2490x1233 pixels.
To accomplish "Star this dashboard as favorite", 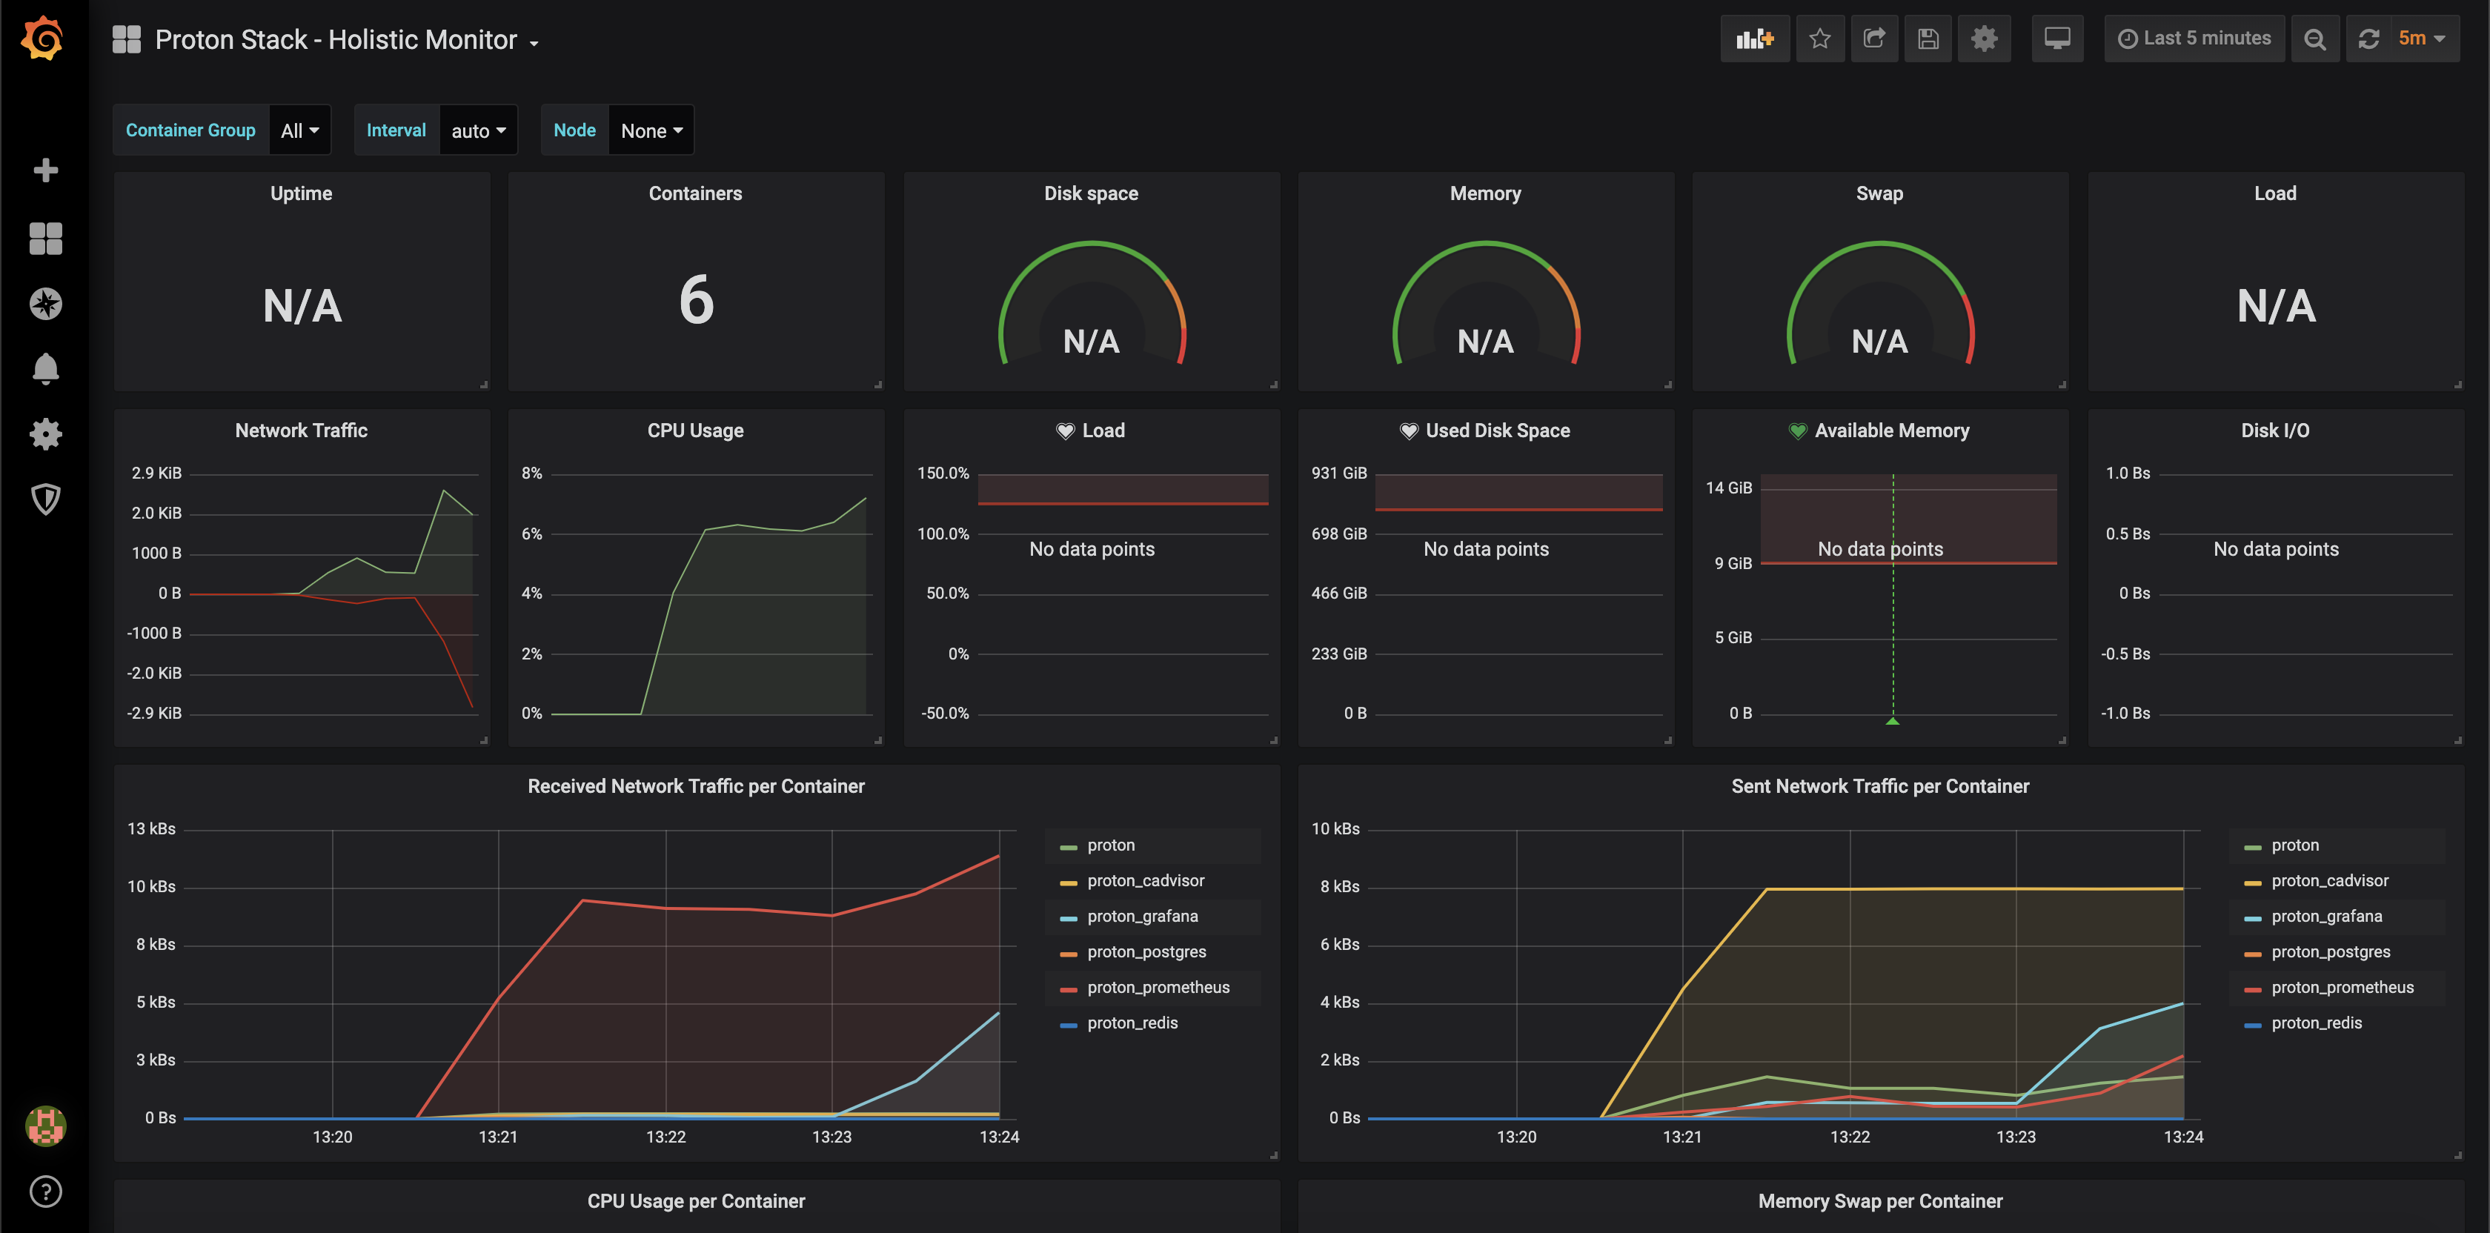I will click(1820, 39).
